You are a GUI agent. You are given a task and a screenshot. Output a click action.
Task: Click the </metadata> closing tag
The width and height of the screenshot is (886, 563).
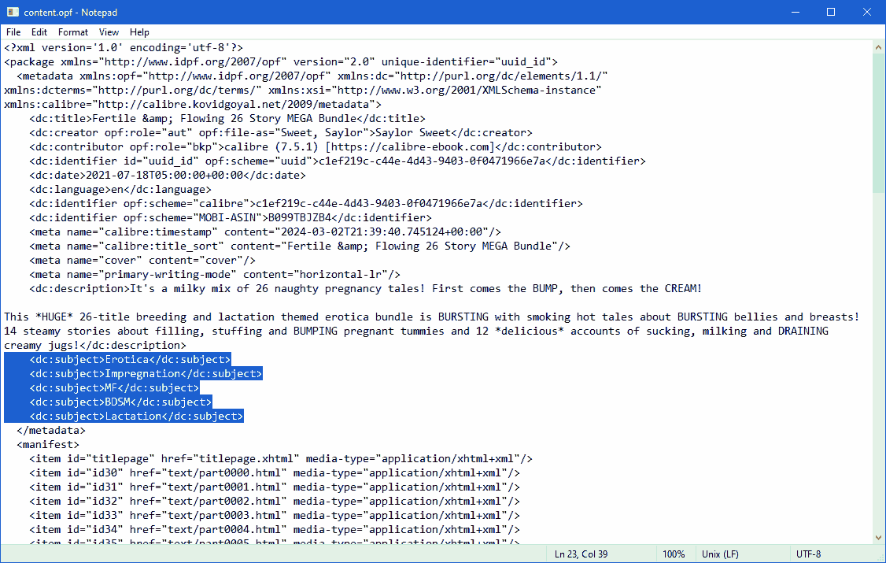(51, 430)
